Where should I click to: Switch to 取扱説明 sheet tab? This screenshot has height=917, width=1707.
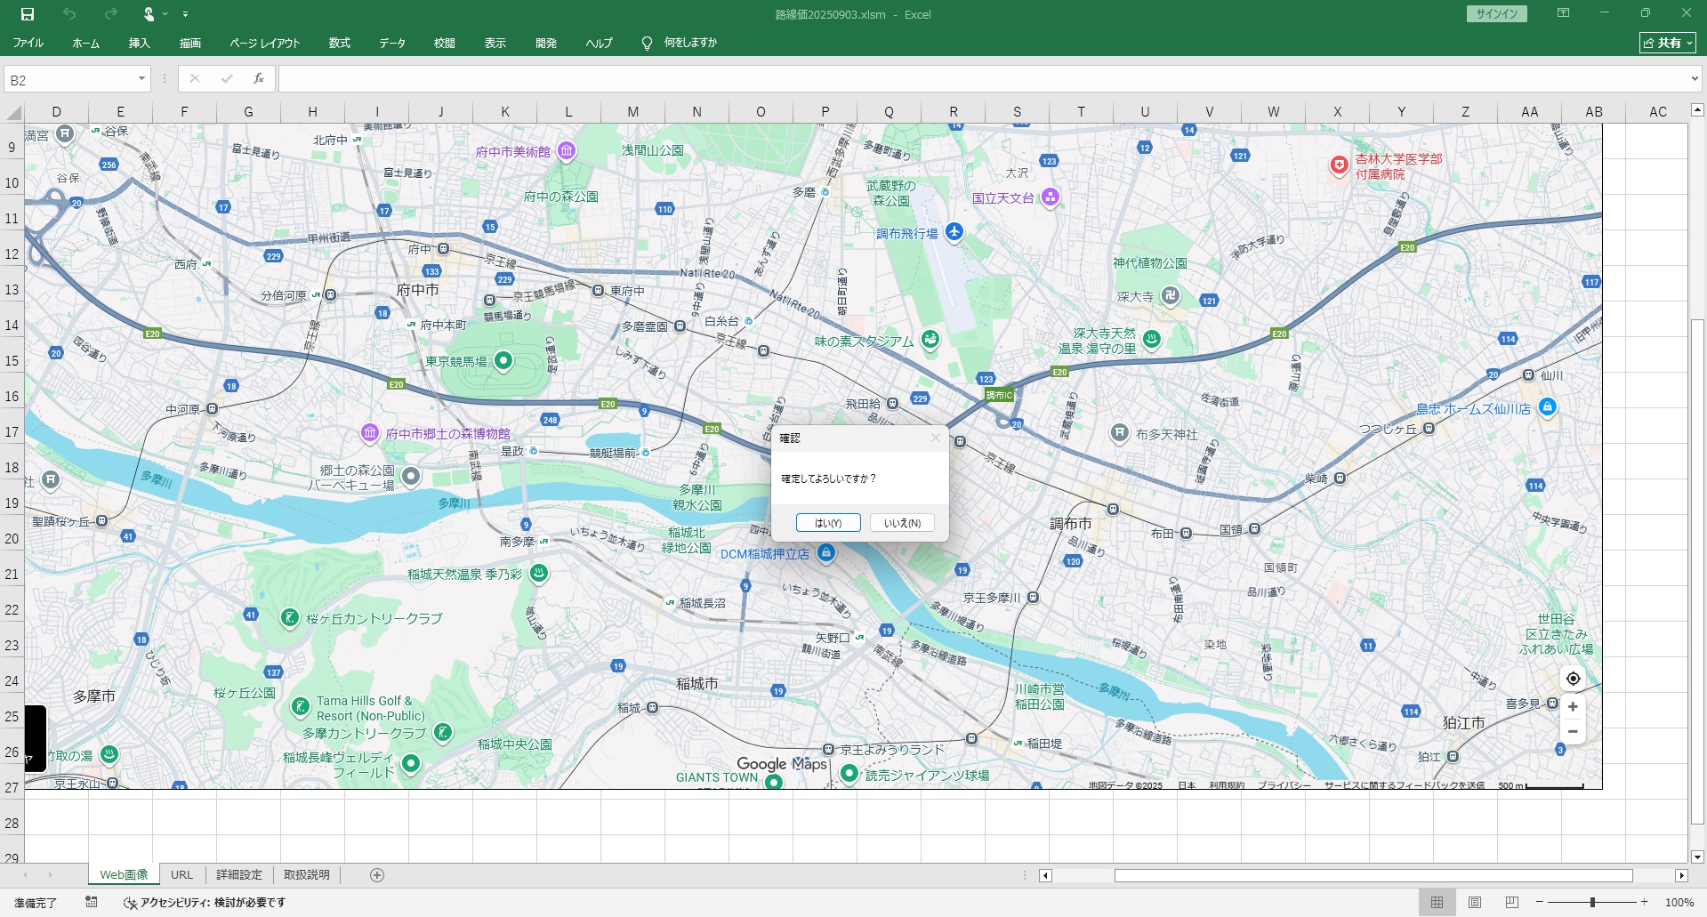click(x=307, y=874)
